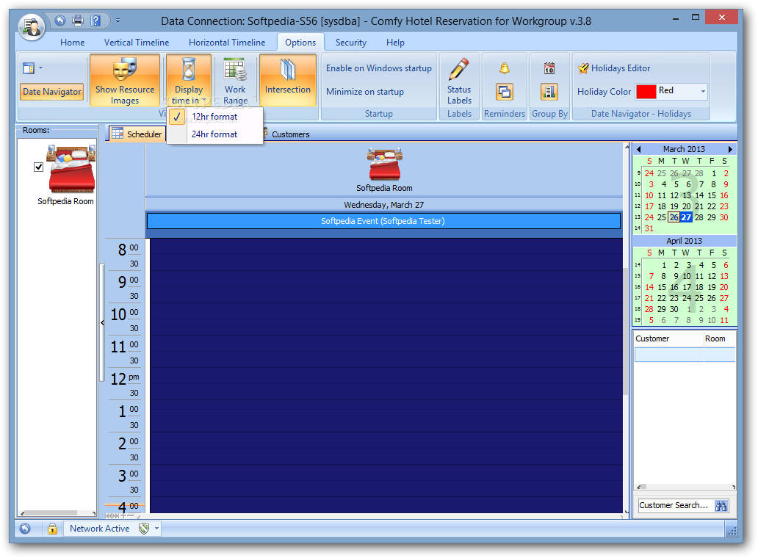
Task: Select the Options ribbon tab
Action: [x=300, y=43]
